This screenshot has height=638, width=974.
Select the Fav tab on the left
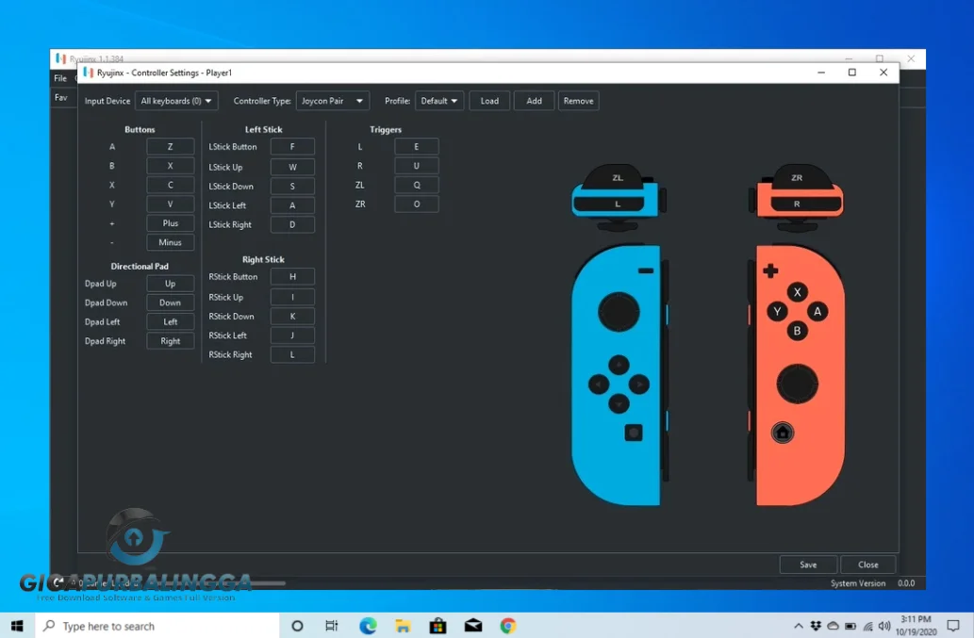click(59, 97)
